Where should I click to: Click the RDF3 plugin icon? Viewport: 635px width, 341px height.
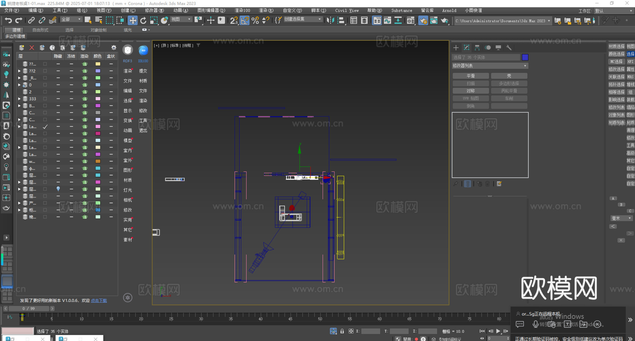(128, 50)
